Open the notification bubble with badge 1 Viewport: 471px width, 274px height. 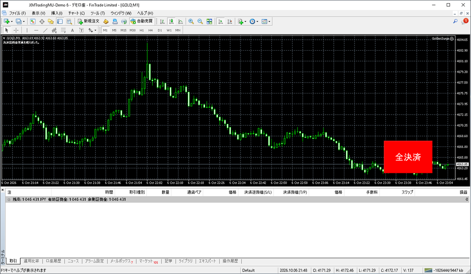tap(465, 21)
